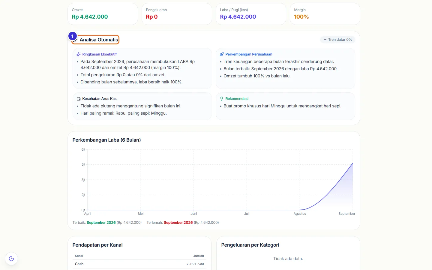Click the wallet icon beside Kesehatan Arus Kas
The width and height of the screenshot is (432, 270).
[79, 99]
